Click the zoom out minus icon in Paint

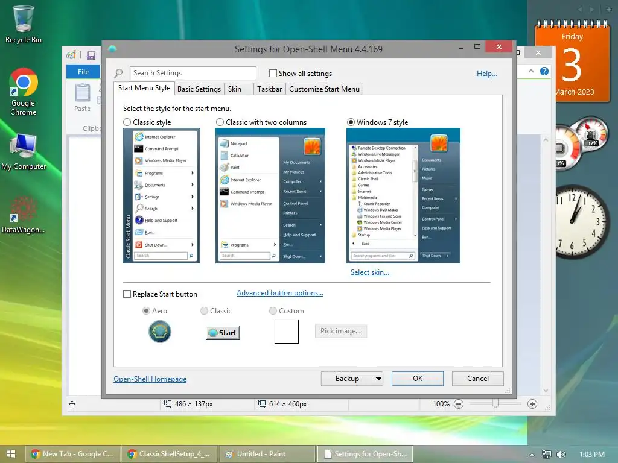459,404
